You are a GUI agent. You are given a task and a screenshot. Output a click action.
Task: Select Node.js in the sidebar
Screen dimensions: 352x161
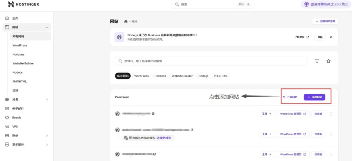tap(18, 73)
